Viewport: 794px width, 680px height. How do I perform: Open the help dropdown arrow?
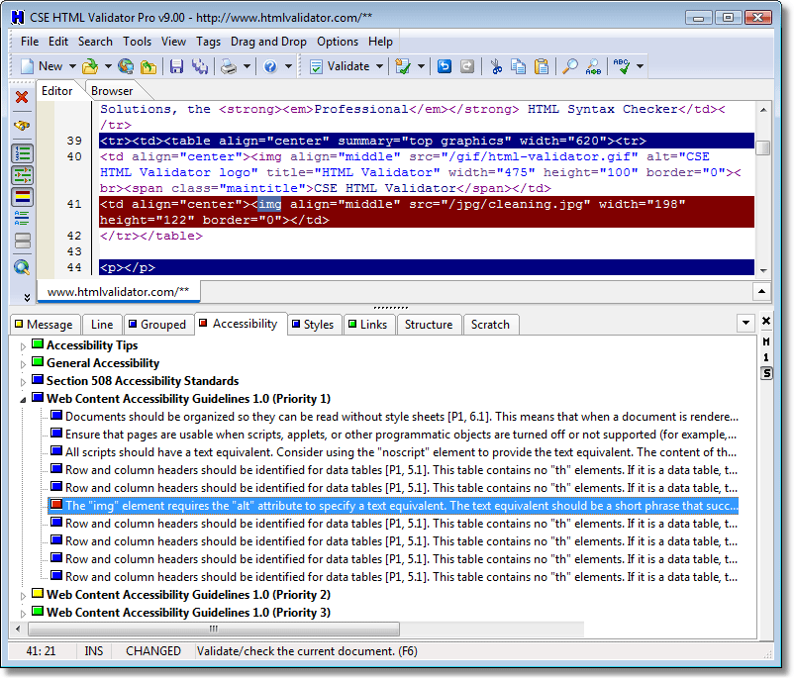pyautogui.click(x=289, y=66)
